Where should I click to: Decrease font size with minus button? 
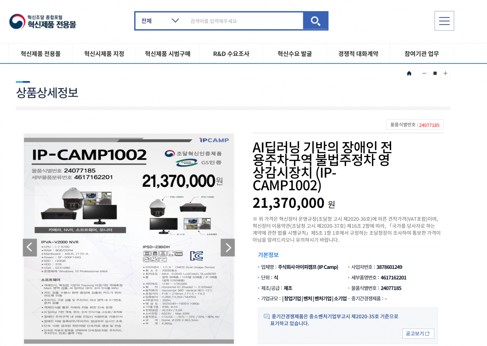(424, 73)
